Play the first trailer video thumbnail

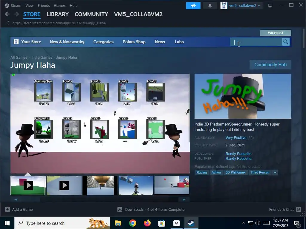pyautogui.click(x=28, y=185)
